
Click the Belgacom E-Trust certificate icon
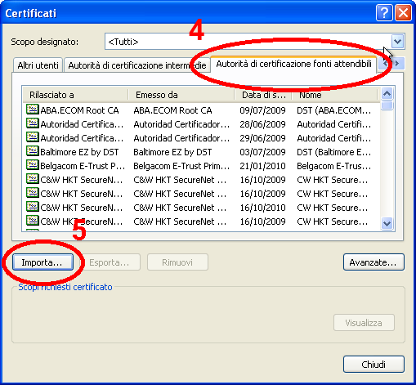pos(33,165)
